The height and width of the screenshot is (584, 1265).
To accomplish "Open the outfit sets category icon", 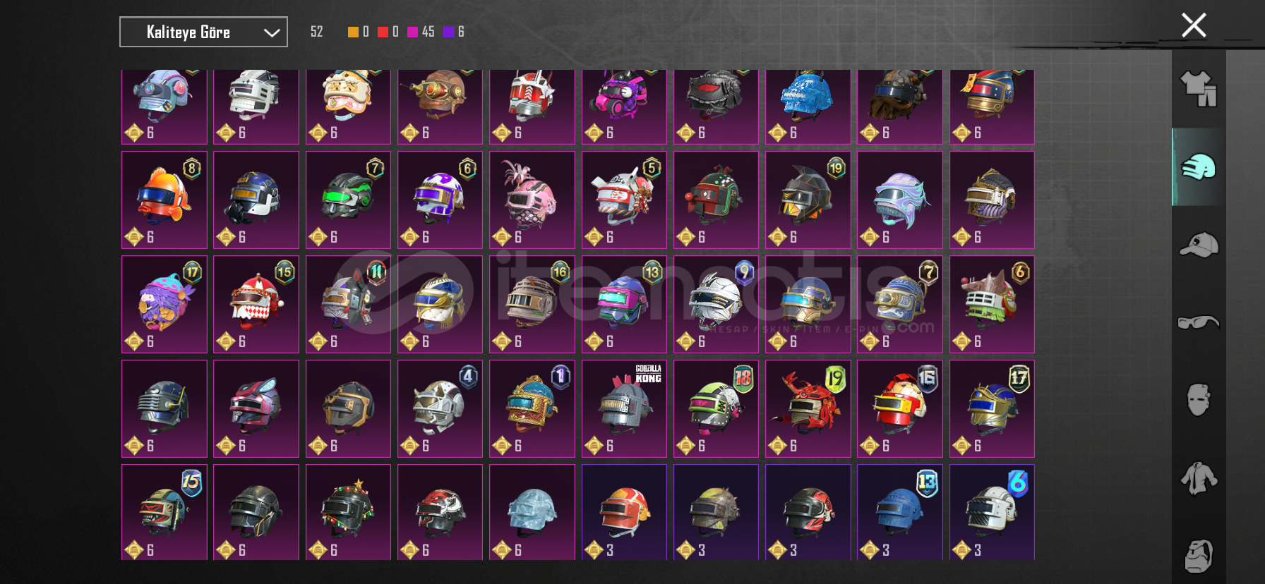I will click(1199, 89).
